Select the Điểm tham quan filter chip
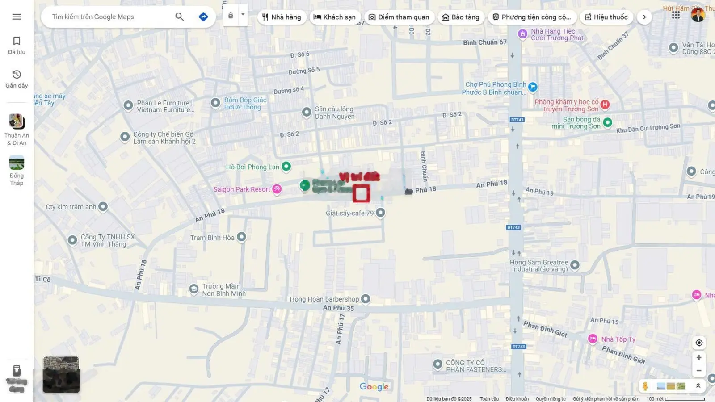Viewport: 715px width, 402px height. tap(399, 17)
